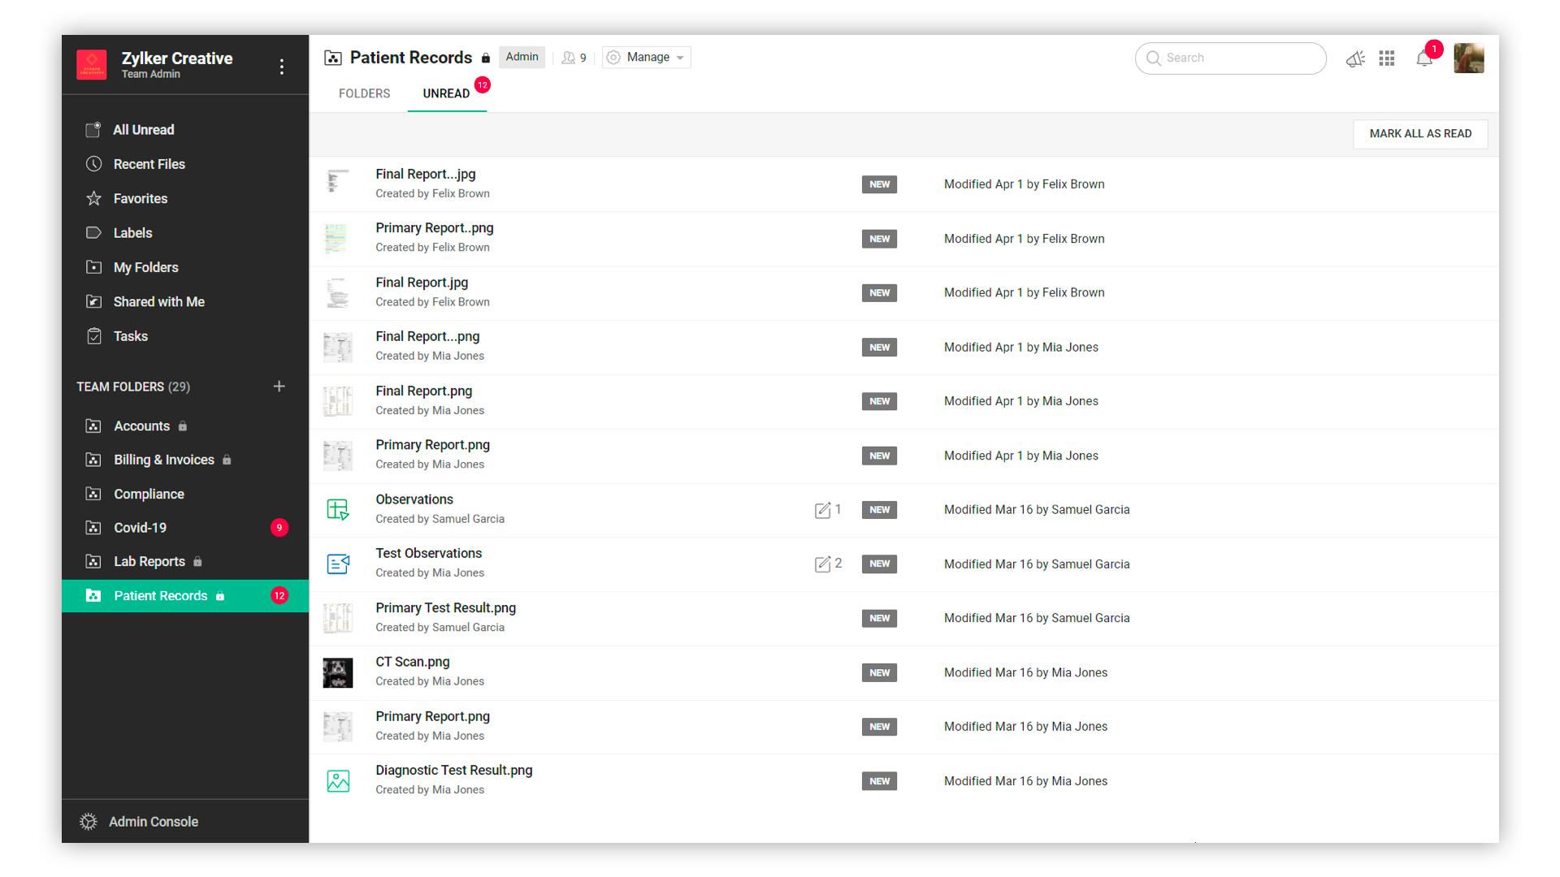
Task: Click inside the Search field
Action: (x=1235, y=58)
